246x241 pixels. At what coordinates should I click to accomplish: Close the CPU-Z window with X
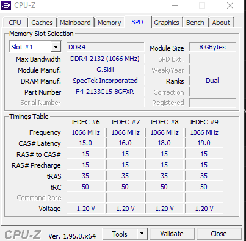pos(230,5)
